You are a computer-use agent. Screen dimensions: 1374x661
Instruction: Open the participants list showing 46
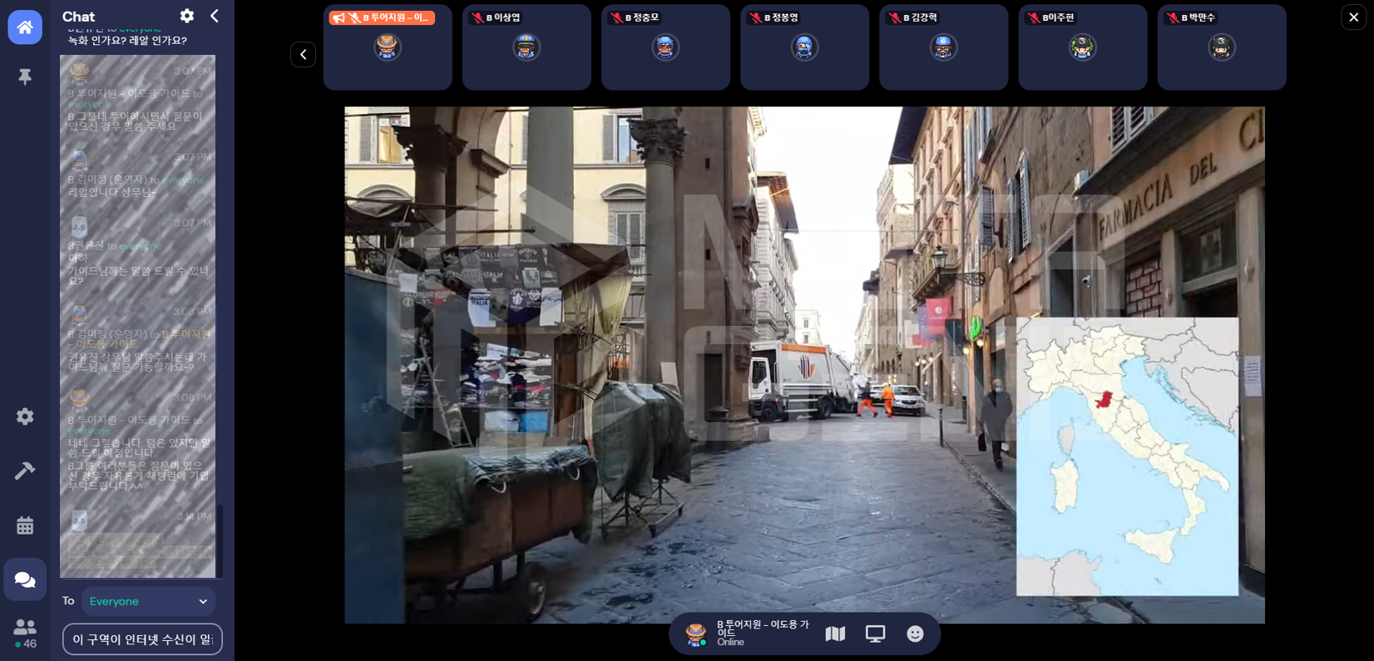pos(25,634)
